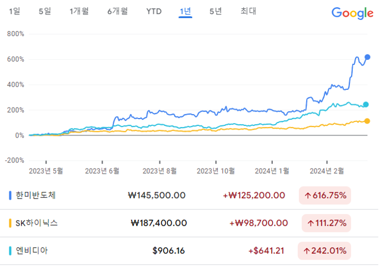Click the +$641.21 change amount
This screenshot has height=270, width=390.
(x=266, y=251)
